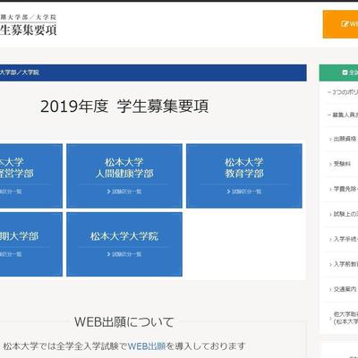Expand the 学費免除 sidebar entry
Image resolution: width=358 pixels, height=358 pixels.
pos(343,189)
